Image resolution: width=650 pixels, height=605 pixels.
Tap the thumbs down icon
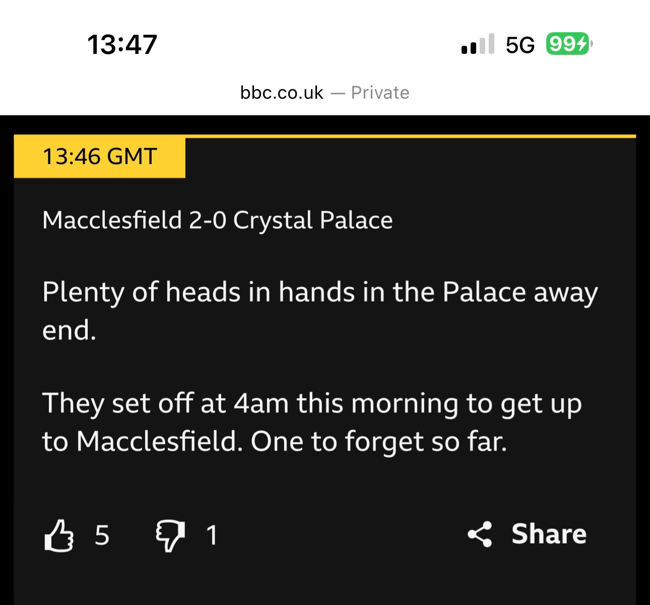(x=170, y=535)
